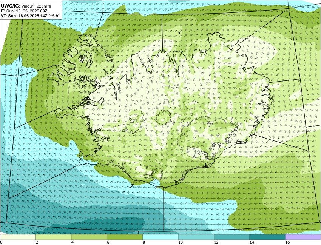Select the 12–14 medium teal legend swatch
321x245 pixels.
232,237
